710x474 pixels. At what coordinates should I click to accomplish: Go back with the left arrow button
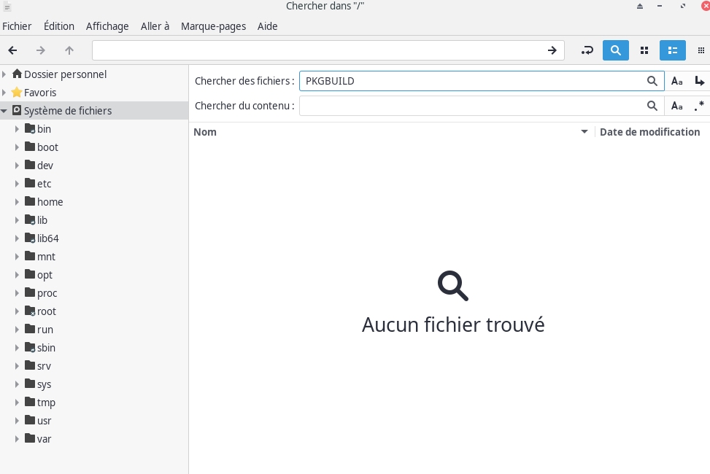(12, 50)
